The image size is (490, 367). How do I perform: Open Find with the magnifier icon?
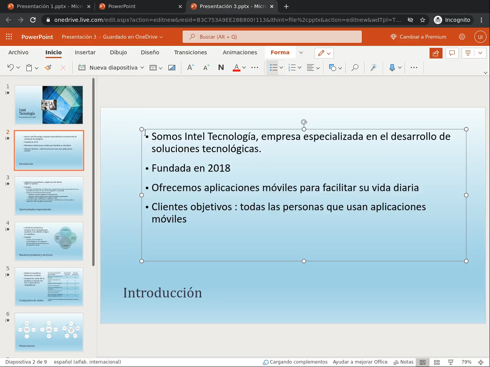355,68
